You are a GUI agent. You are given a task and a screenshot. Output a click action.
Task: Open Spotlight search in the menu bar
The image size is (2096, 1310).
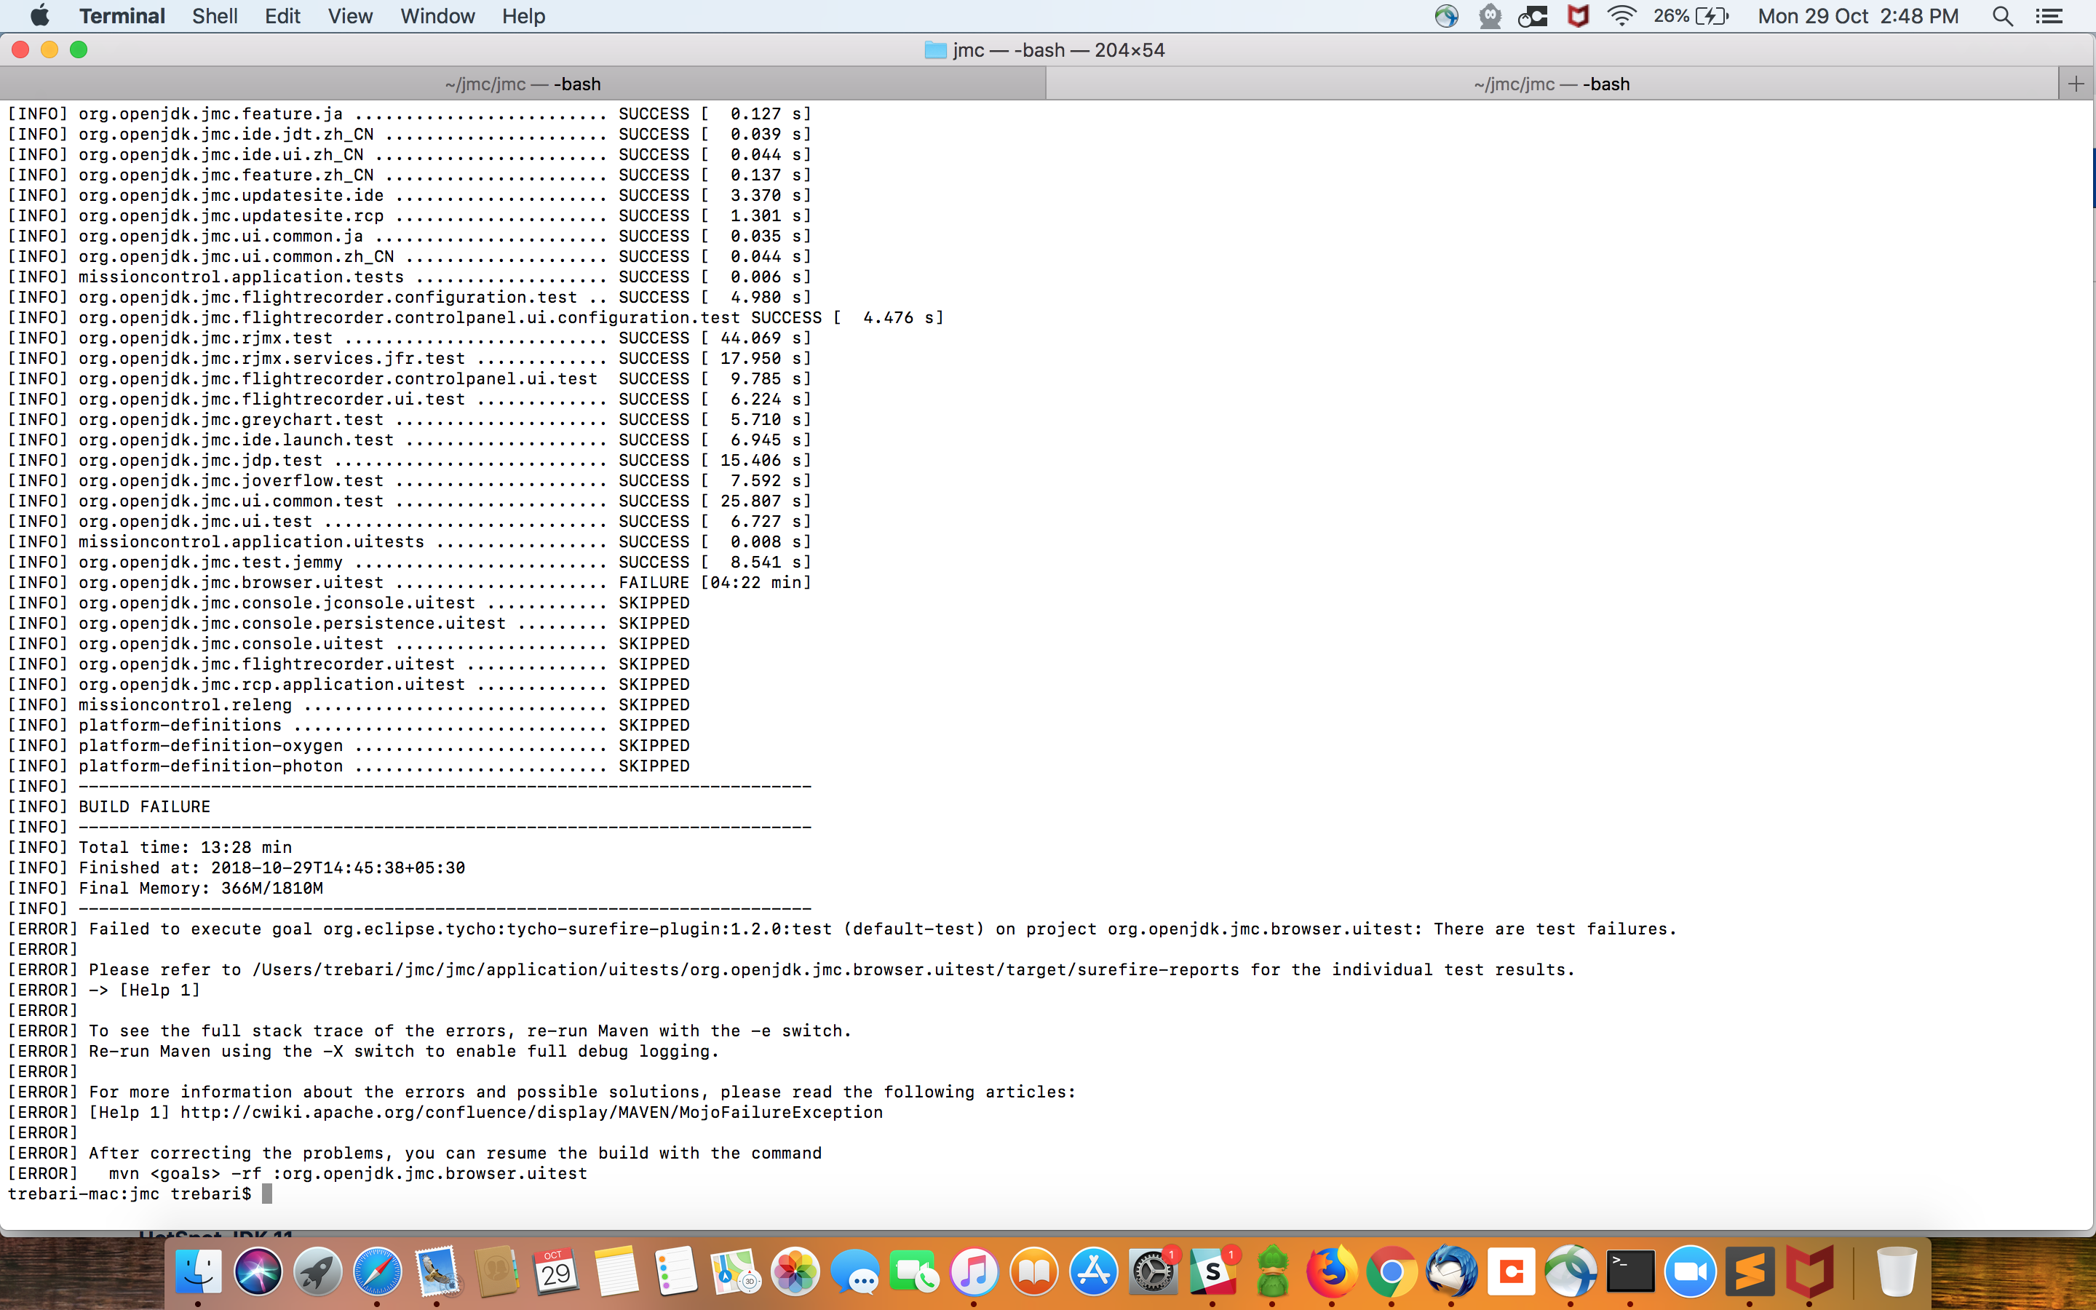coord(2001,17)
